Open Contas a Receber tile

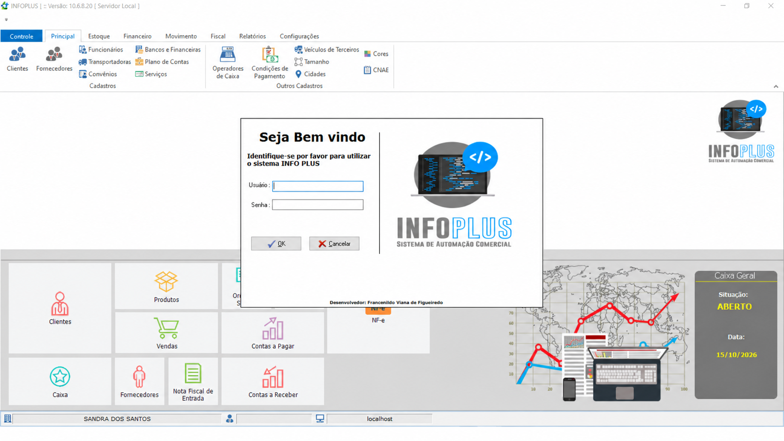click(272, 381)
